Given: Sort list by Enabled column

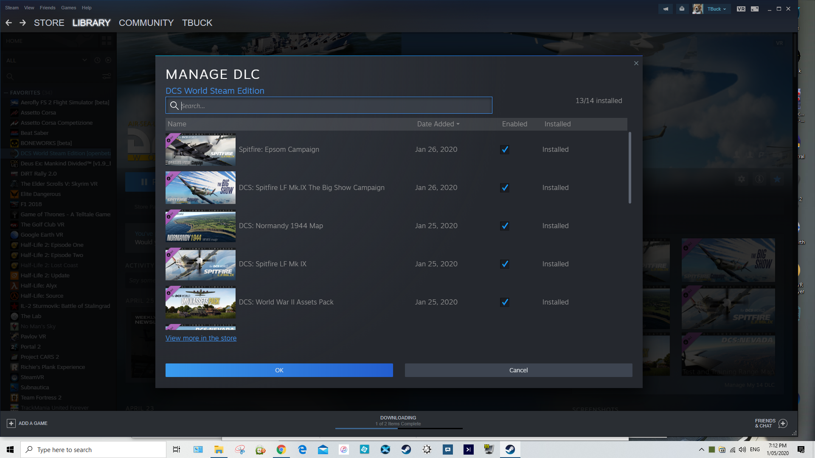Looking at the screenshot, I should click(514, 124).
